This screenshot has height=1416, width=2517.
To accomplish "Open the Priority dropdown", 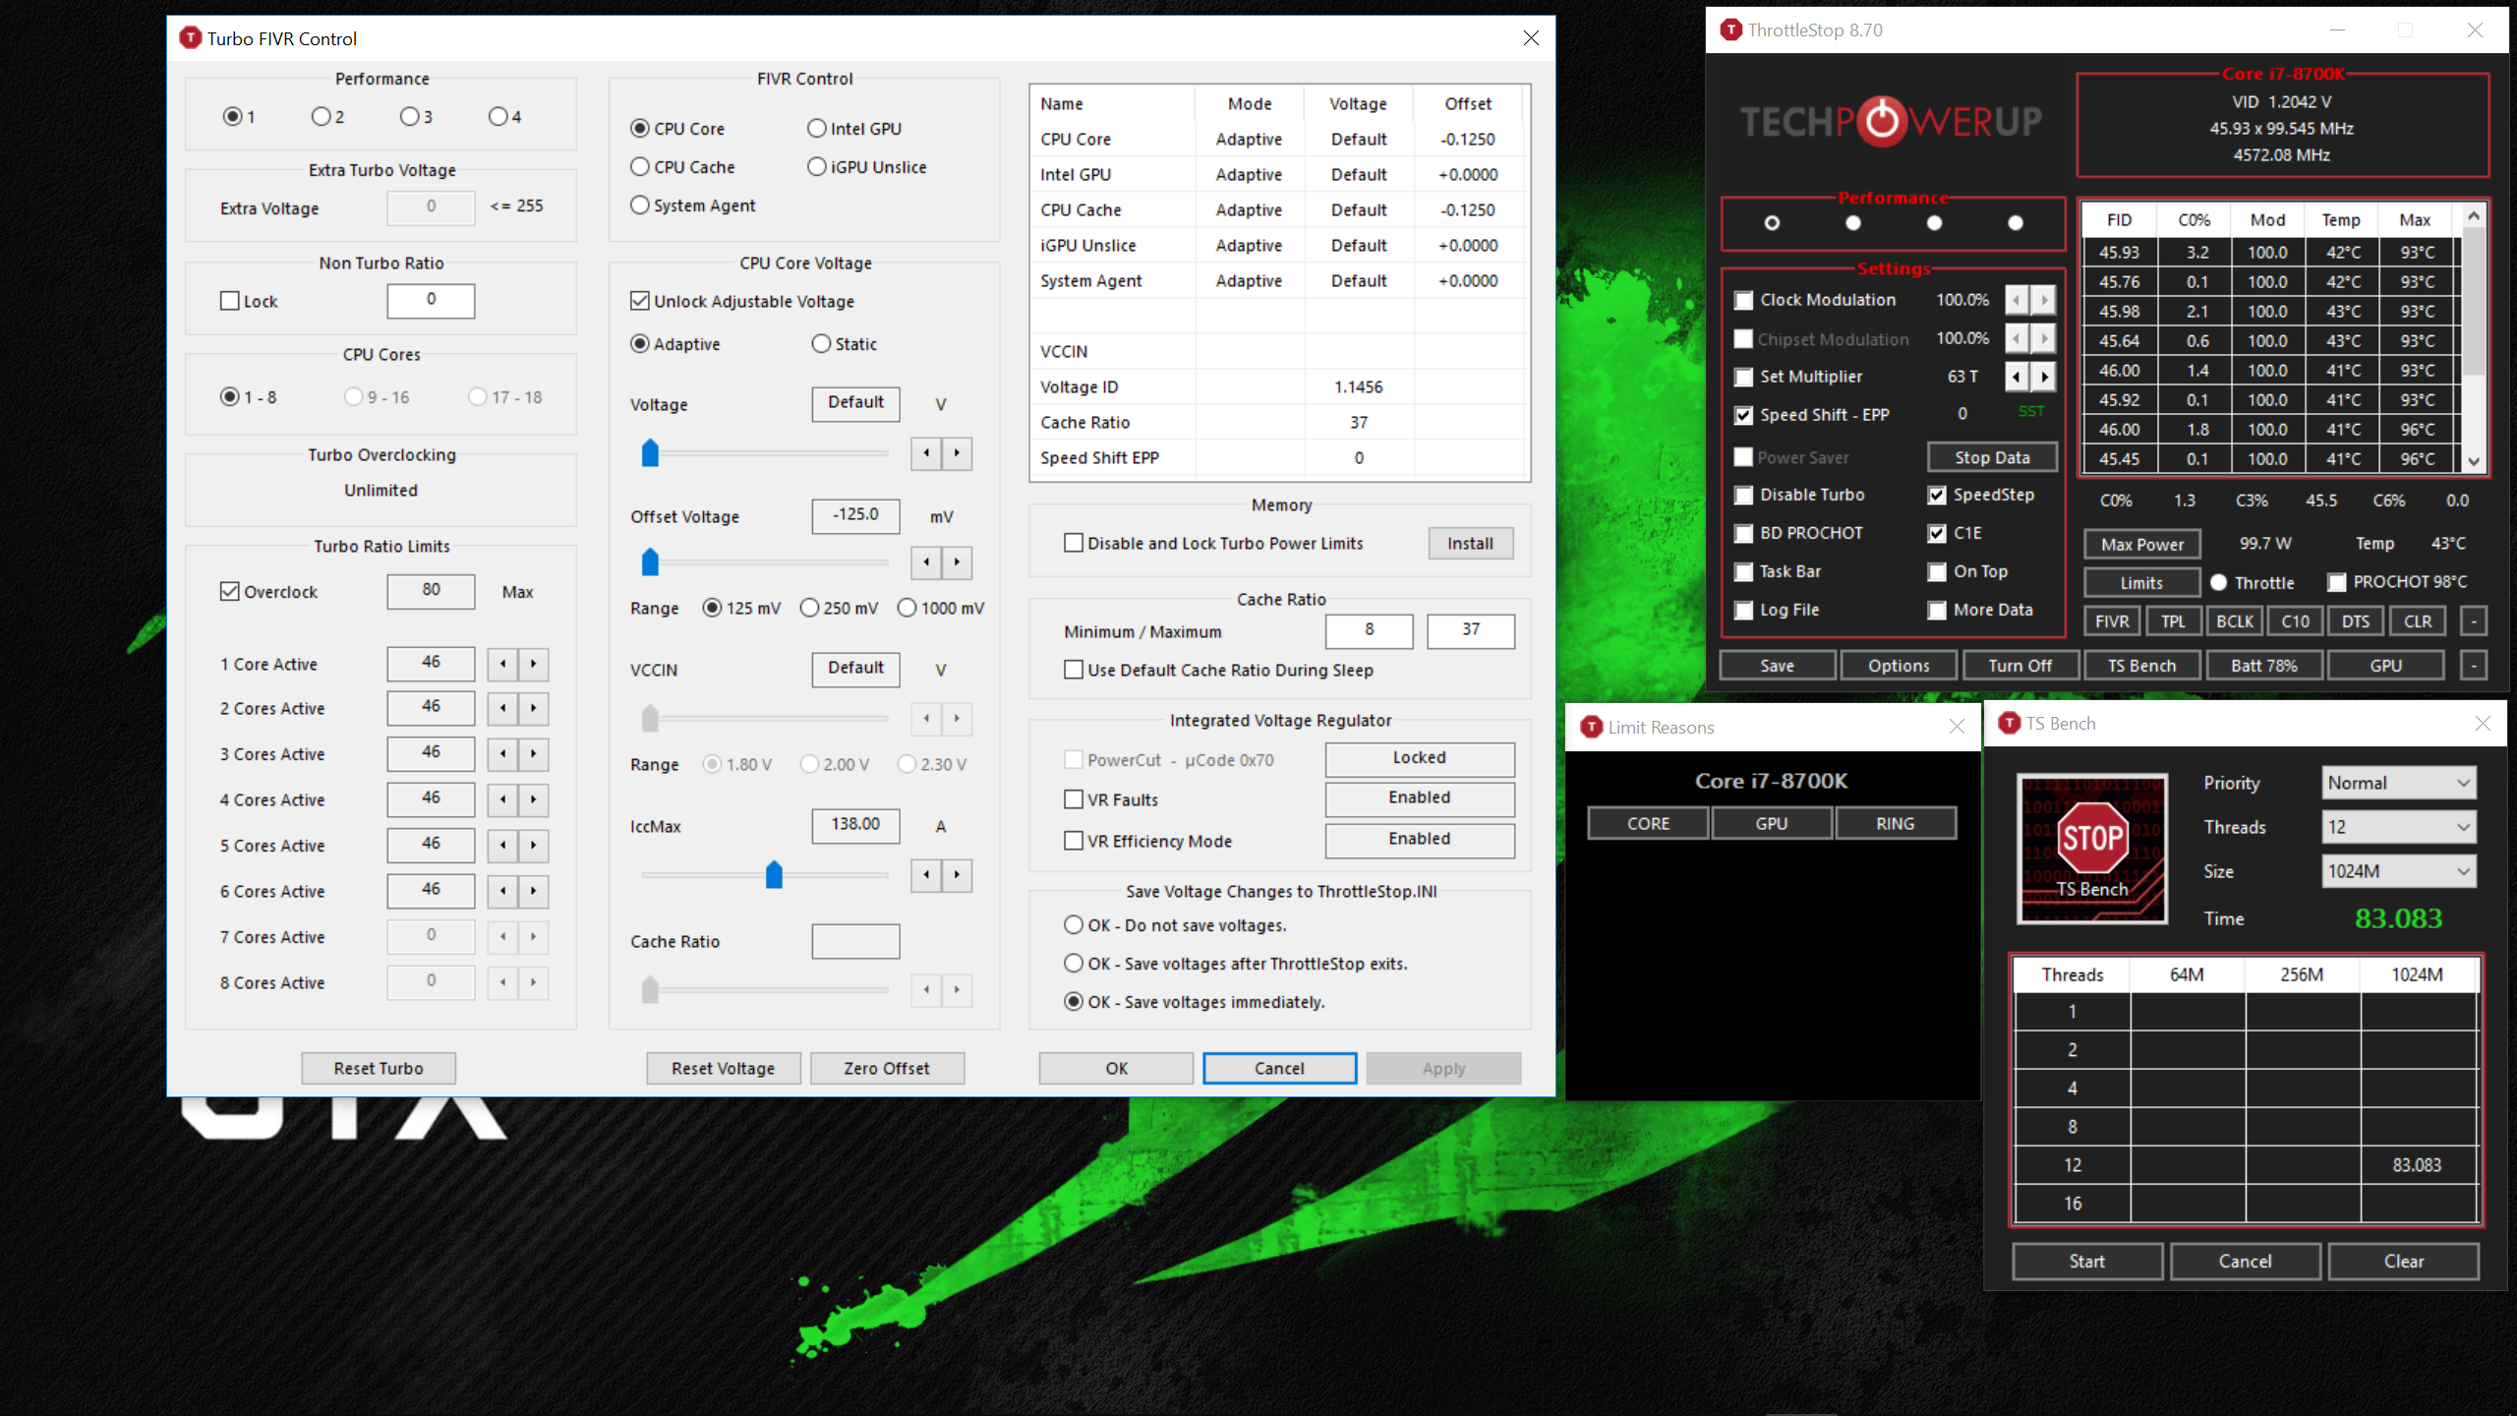I will click(2398, 783).
